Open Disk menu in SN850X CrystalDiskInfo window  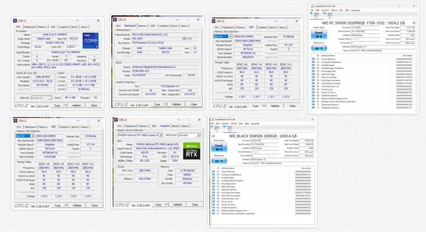click(x=241, y=123)
